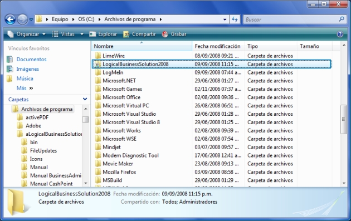Click the Mozilla Firefox folder icon

[98, 172]
